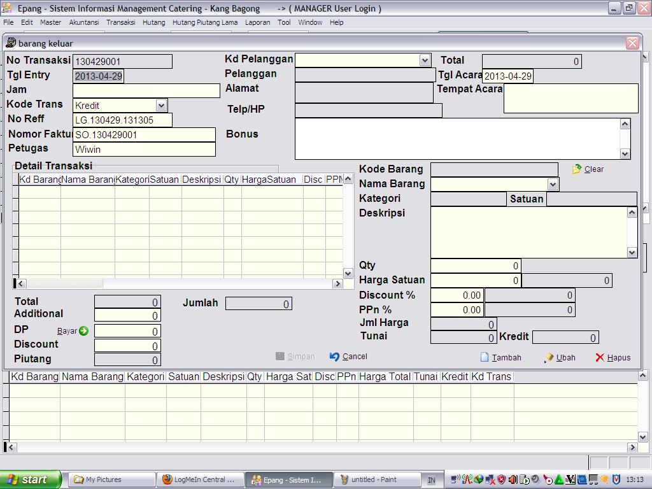Open the Laporan menu
This screenshot has height=489, width=652.
pos(257,22)
